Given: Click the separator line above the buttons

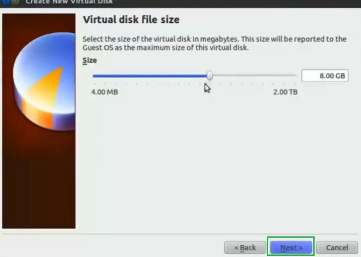Looking at the screenshot, I should 180,234.
